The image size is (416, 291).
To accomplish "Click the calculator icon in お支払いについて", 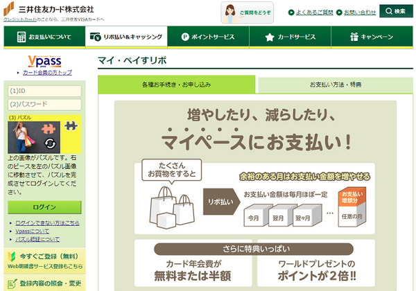I will click(21, 37).
